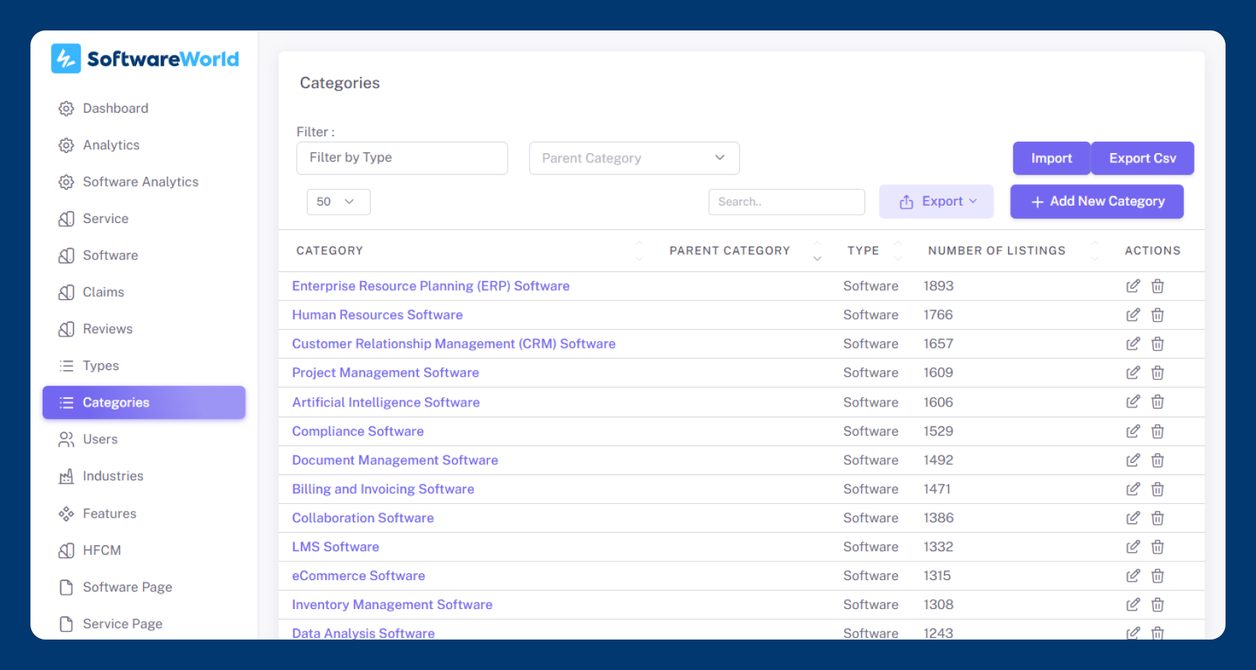Open Software Analytics in the sidebar
Viewport: 1256px width, 670px height.
pyautogui.click(x=140, y=182)
